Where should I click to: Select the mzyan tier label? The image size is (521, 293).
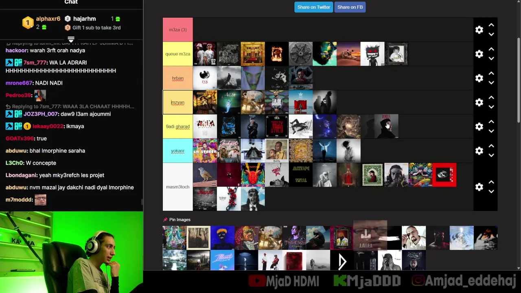click(178, 102)
